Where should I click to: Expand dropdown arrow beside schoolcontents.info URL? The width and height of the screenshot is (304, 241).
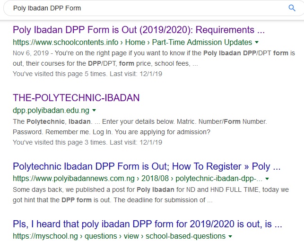[x=257, y=42]
